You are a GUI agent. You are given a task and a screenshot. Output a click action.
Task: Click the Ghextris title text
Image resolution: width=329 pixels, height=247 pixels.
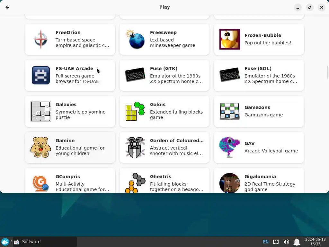[x=161, y=177]
